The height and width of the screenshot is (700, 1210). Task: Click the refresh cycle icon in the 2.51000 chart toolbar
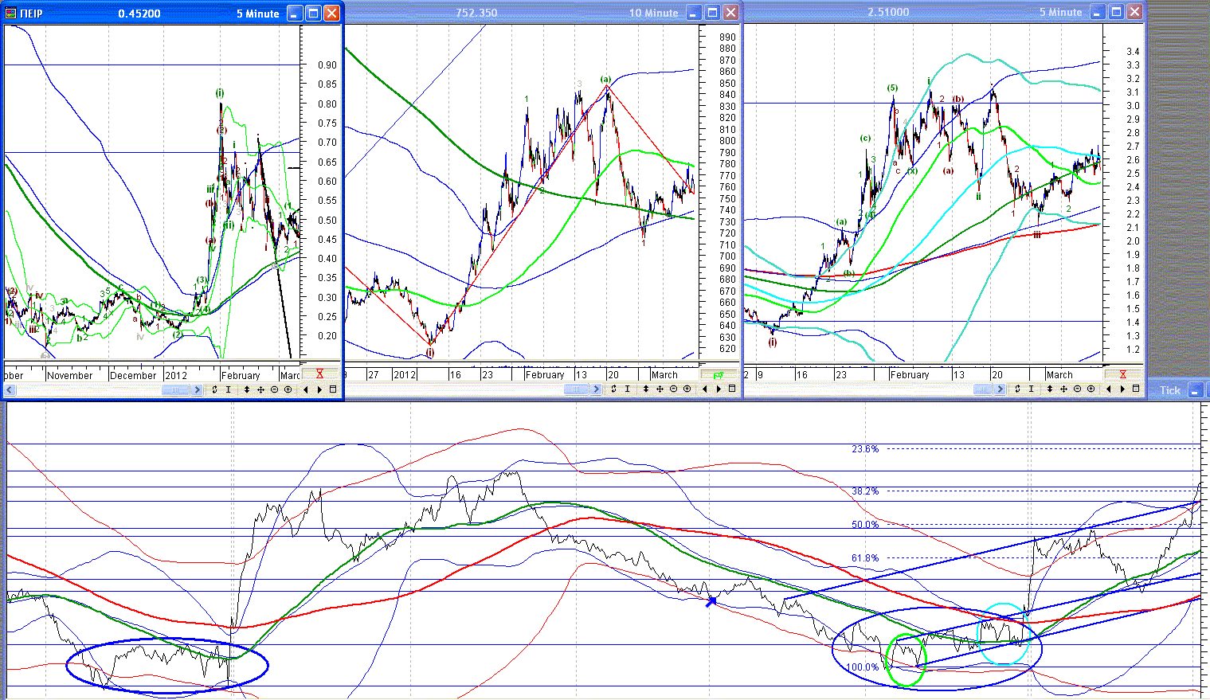coord(1017,389)
